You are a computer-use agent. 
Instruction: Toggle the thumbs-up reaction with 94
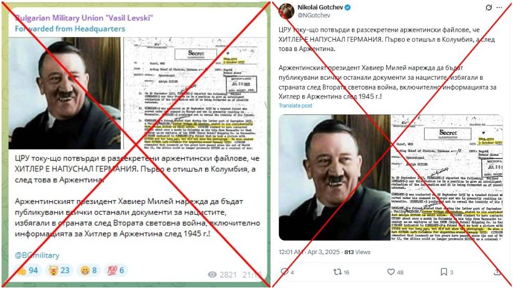pos(28,270)
